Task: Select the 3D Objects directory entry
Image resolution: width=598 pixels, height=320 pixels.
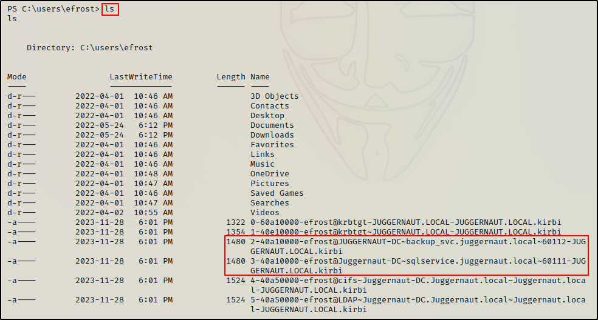Action: click(x=275, y=96)
